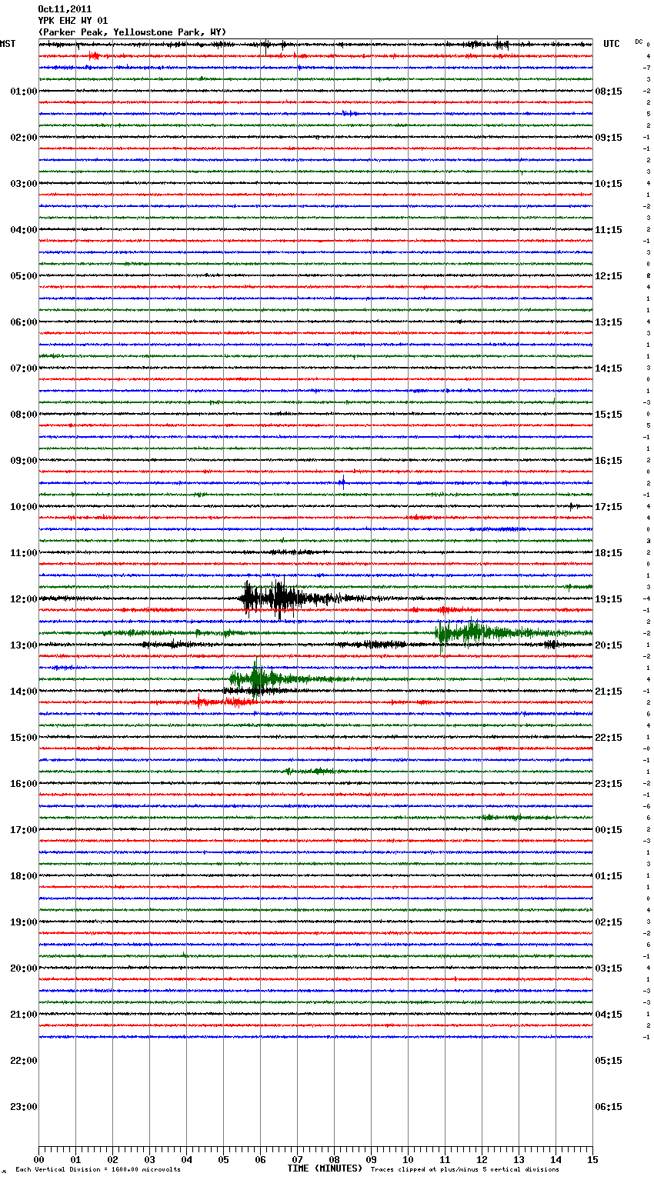Select the "06:00" MST hour label

pos(24,322)
